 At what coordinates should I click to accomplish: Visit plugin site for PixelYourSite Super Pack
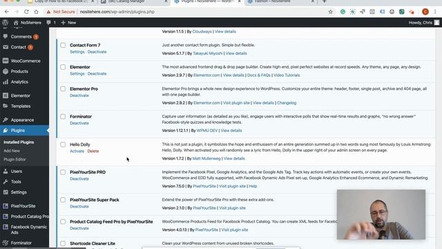pos(232,208)
